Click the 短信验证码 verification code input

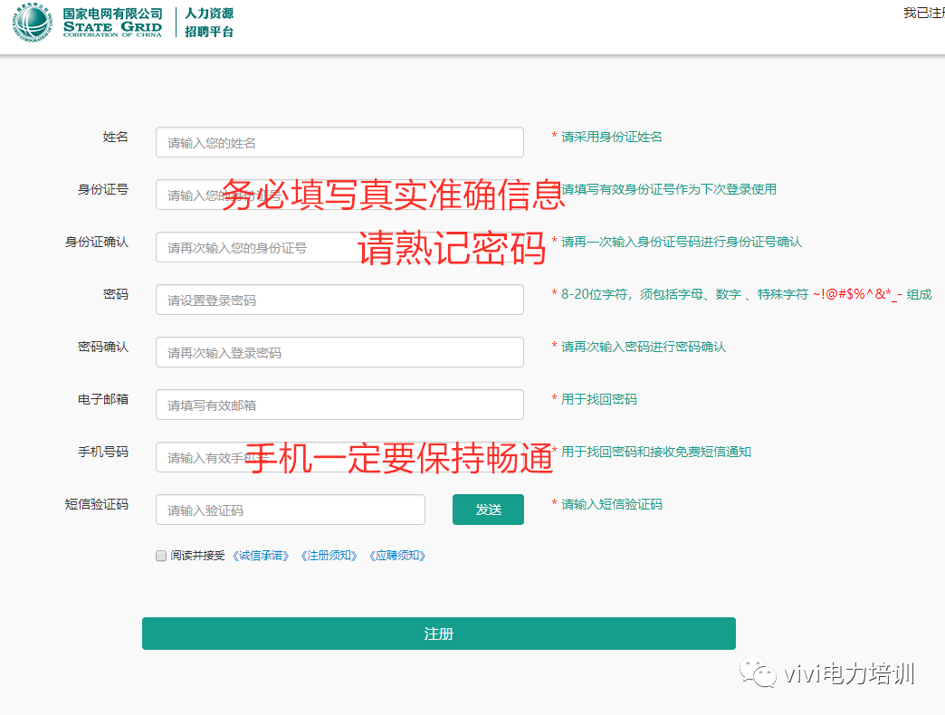[290, 510]
